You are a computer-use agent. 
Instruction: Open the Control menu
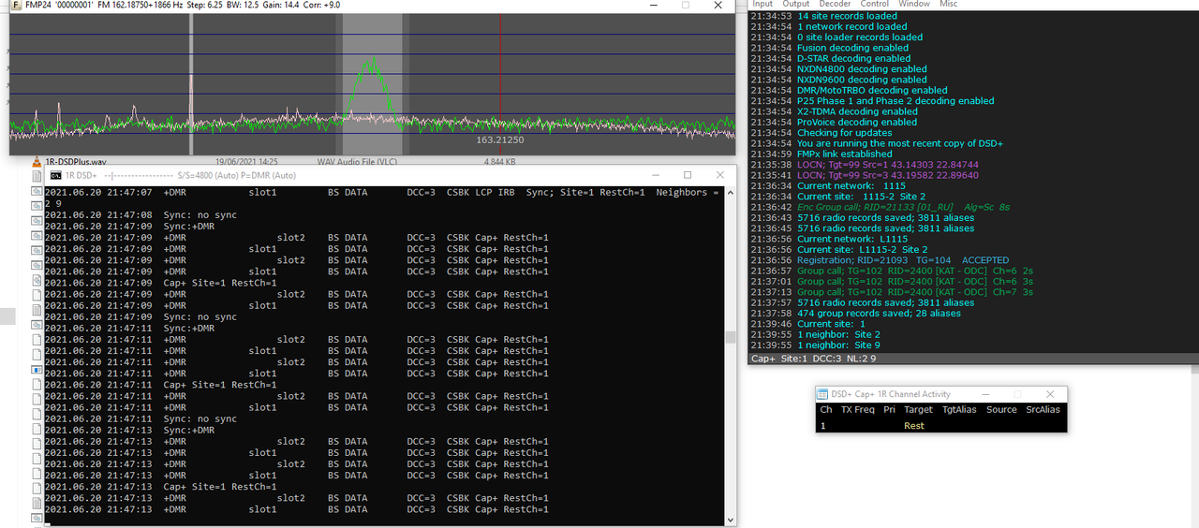point(875,4)
